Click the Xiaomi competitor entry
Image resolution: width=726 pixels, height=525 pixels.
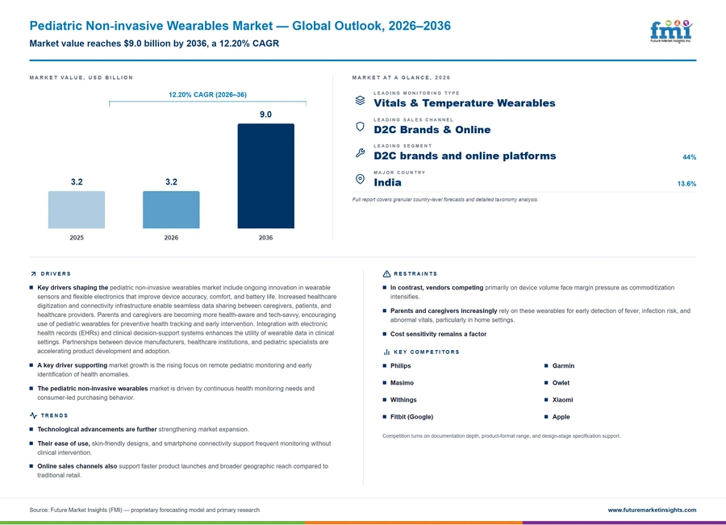click(x=562, y=400)
